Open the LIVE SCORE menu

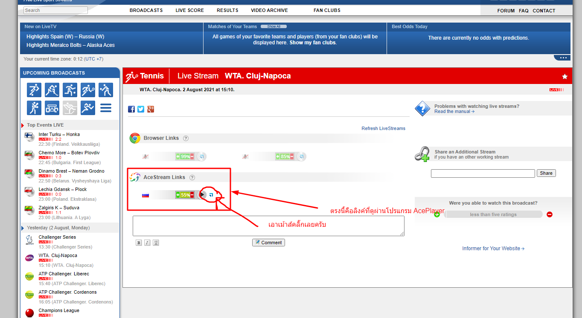pyautogui.click(x=190, y=10)
